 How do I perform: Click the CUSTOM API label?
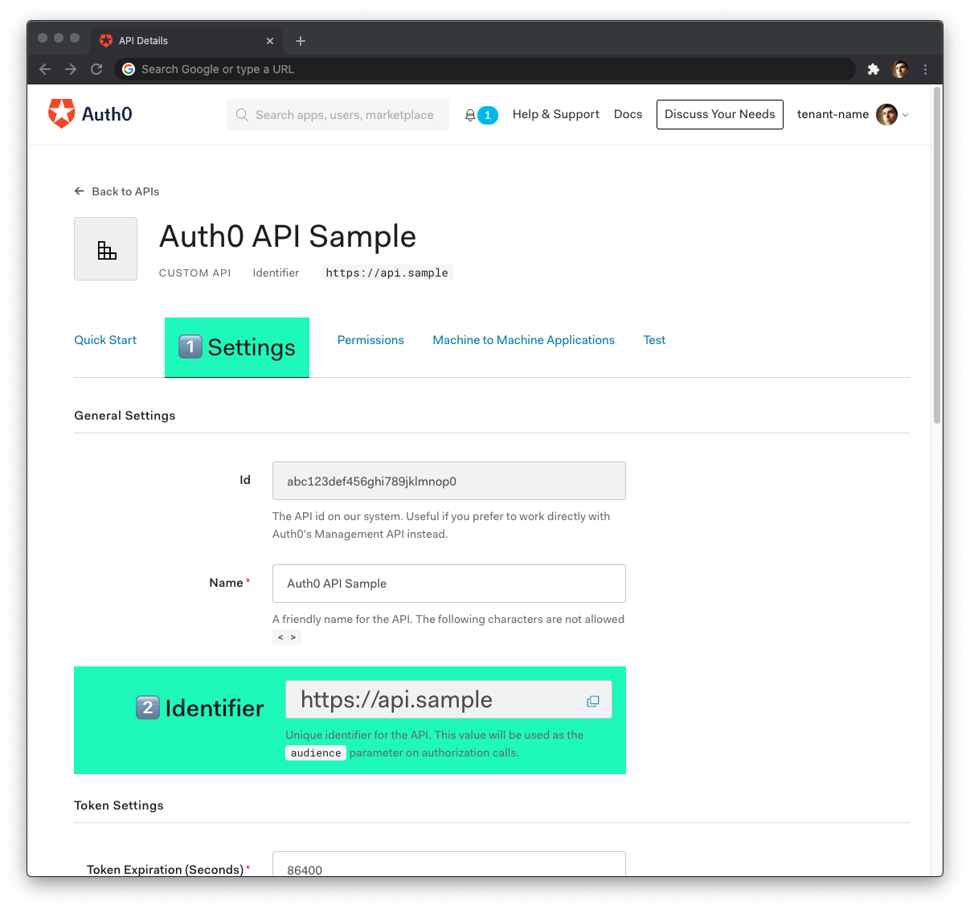194,273
